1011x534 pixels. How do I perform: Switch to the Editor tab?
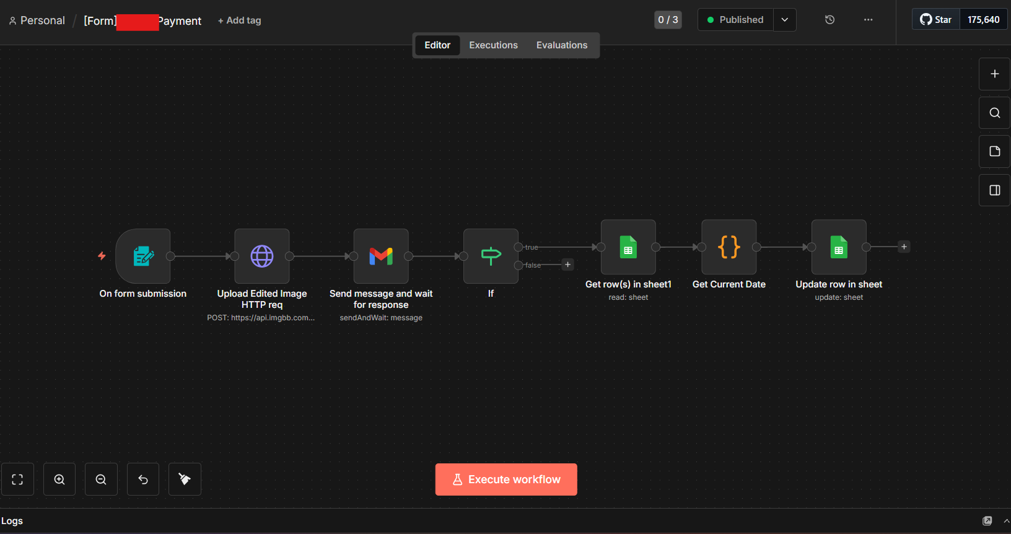click(437, 45)
